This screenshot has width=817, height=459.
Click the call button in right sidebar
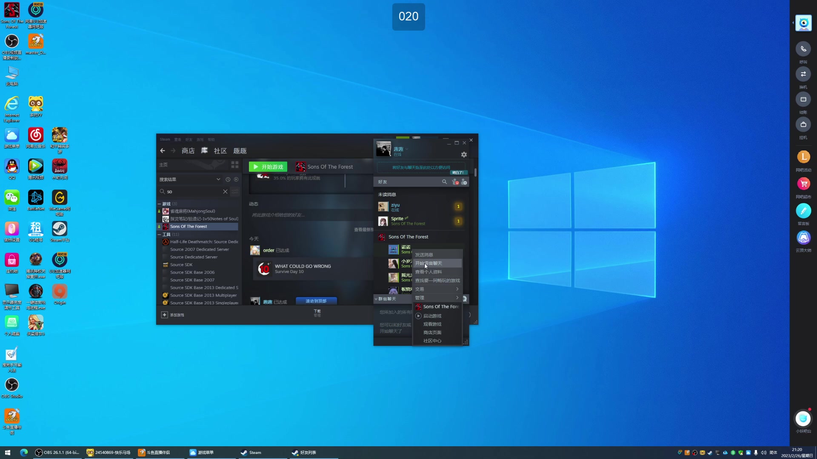point(803,49)
